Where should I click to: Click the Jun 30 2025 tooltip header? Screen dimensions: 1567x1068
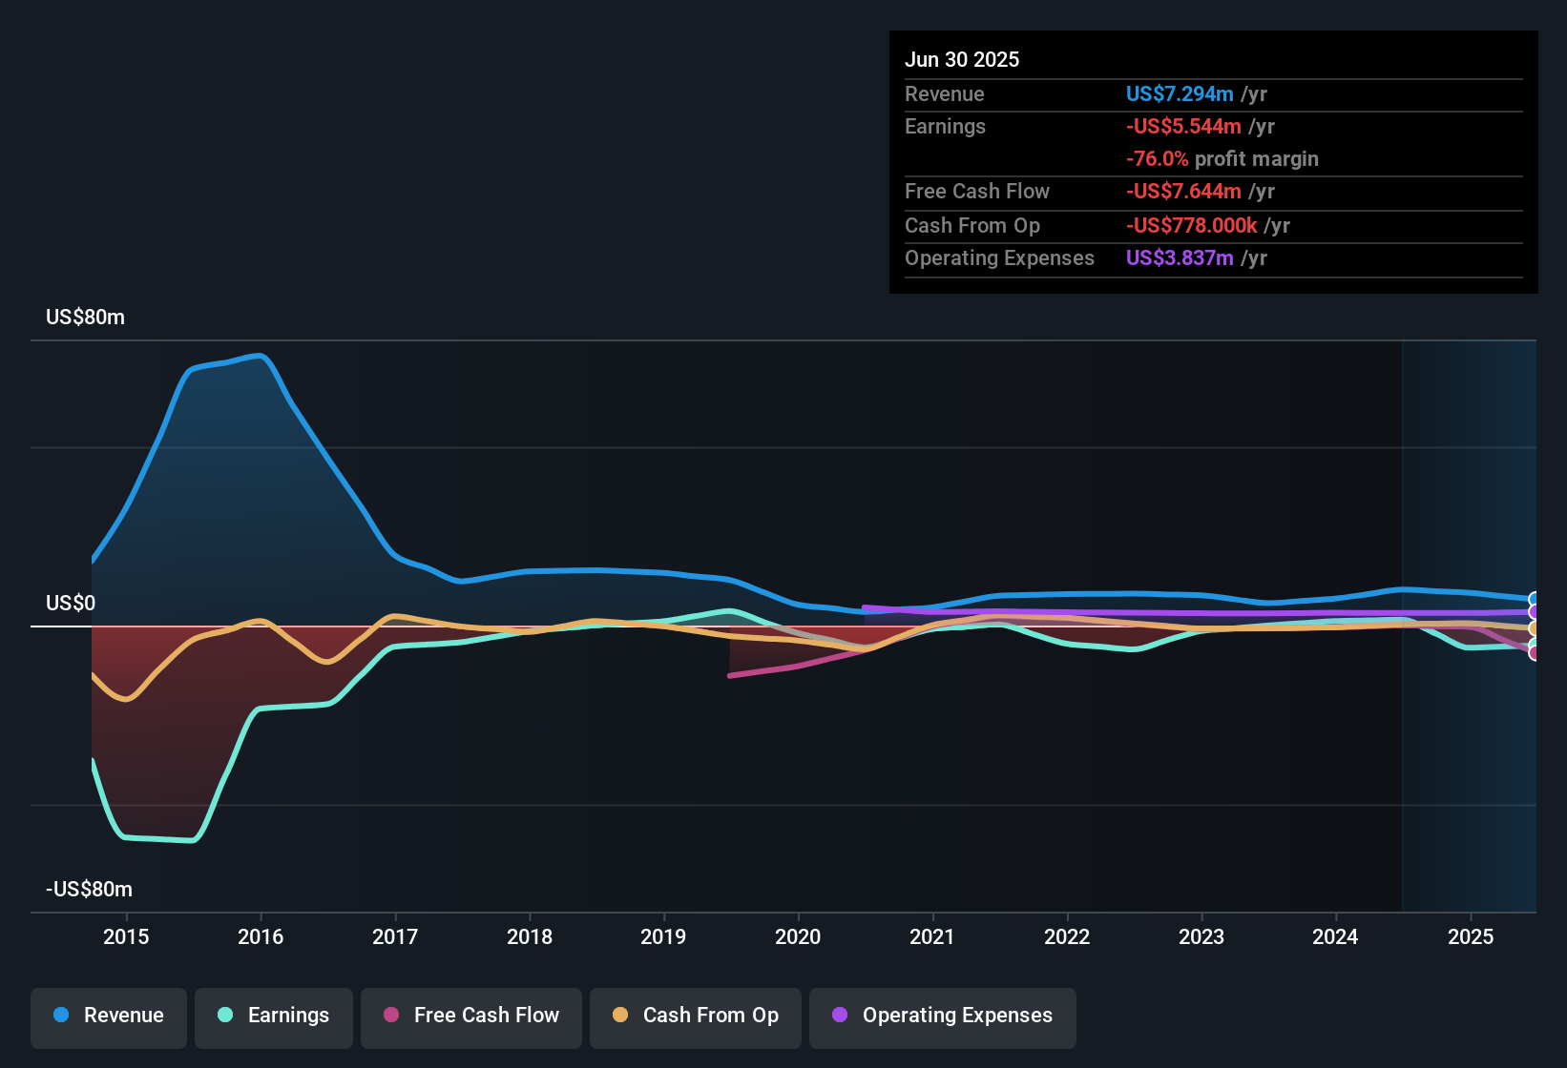click(962, 59)
